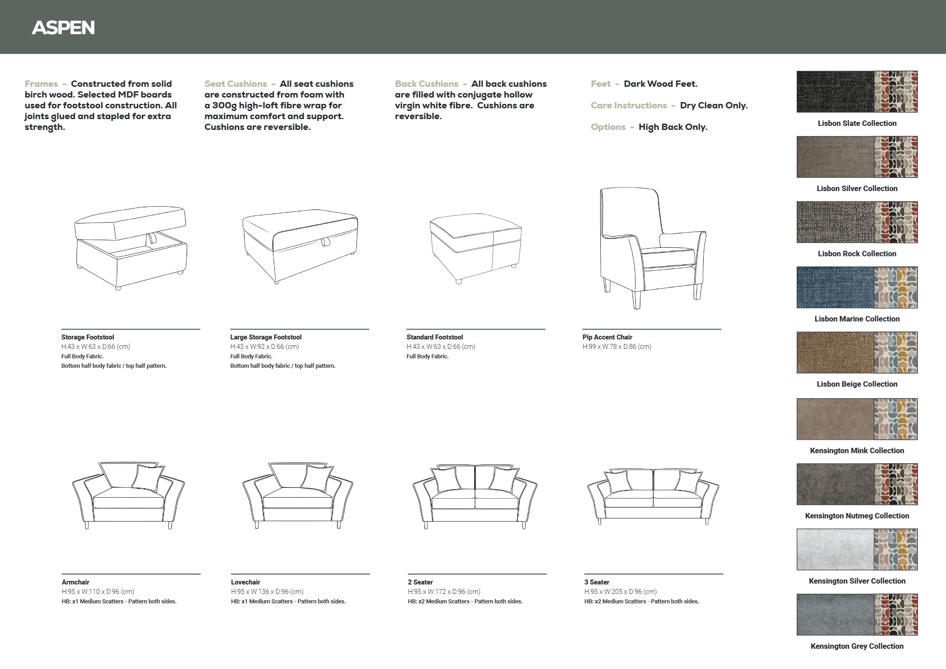The width and height of the screenshot is (946, 669).
Task: Click the Lisbon Beige Collection swatch
Action: (857, 352)
